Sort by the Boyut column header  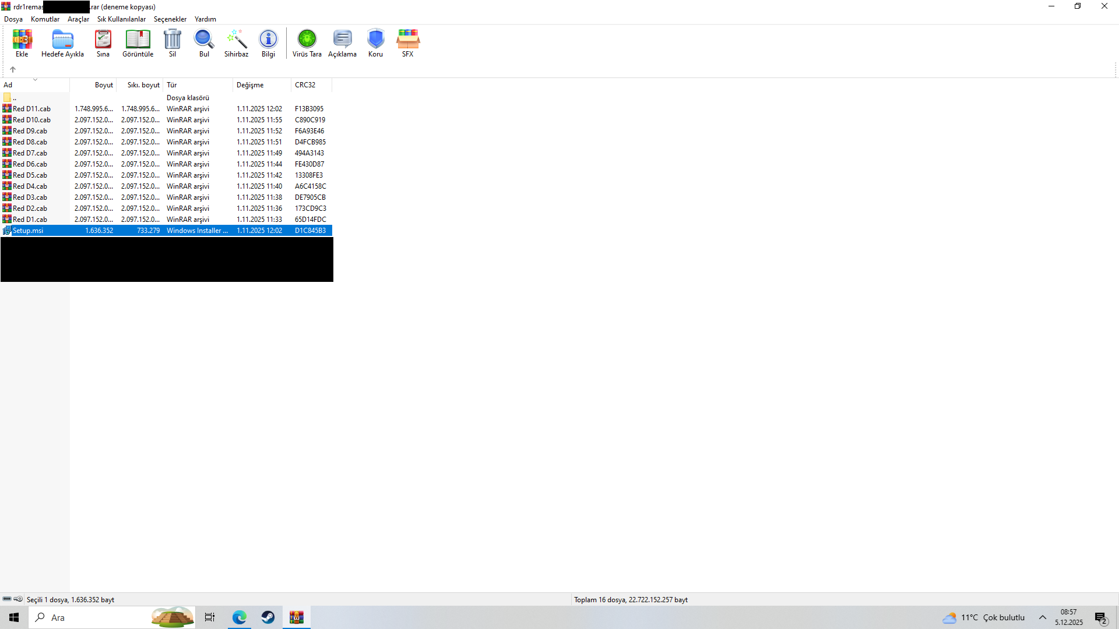[x=104, y=85]
